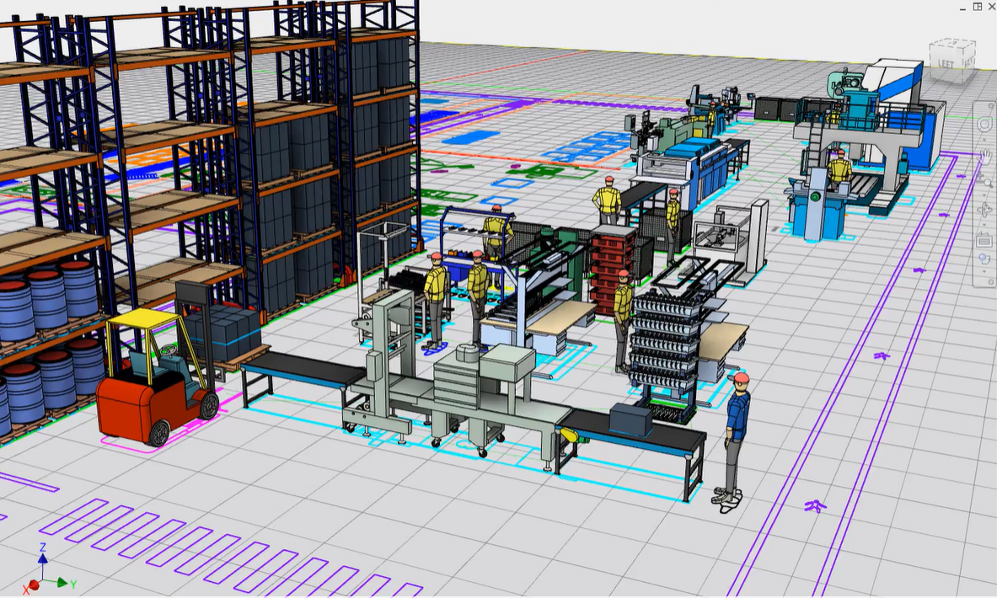
Task: Expand the orbit tool dropdown arrow
Action: click(984, 225)
